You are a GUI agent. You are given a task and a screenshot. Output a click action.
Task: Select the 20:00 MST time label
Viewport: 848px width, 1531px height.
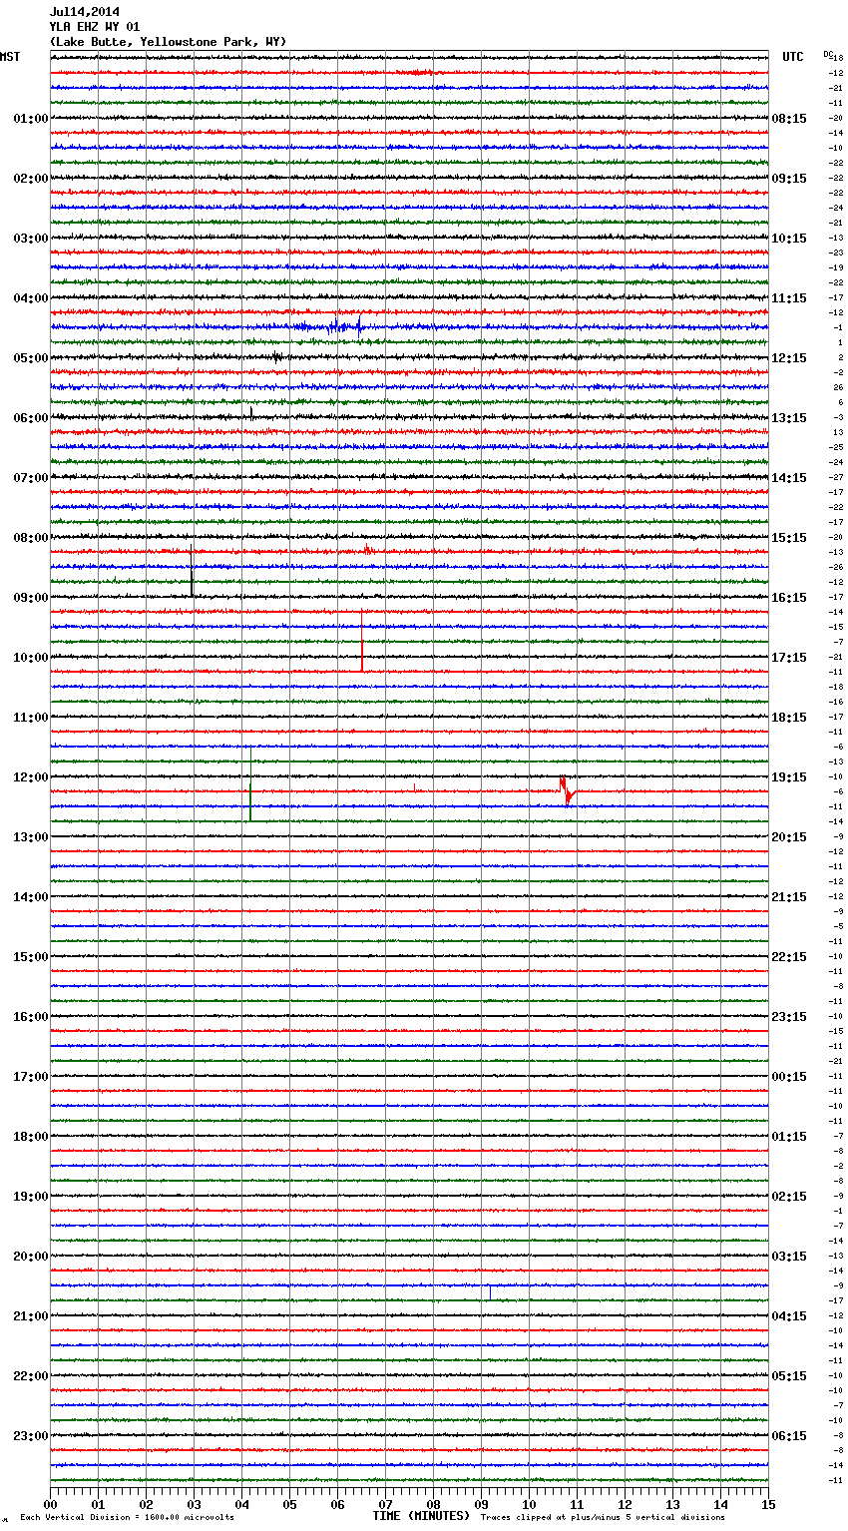click(31, 1257)
